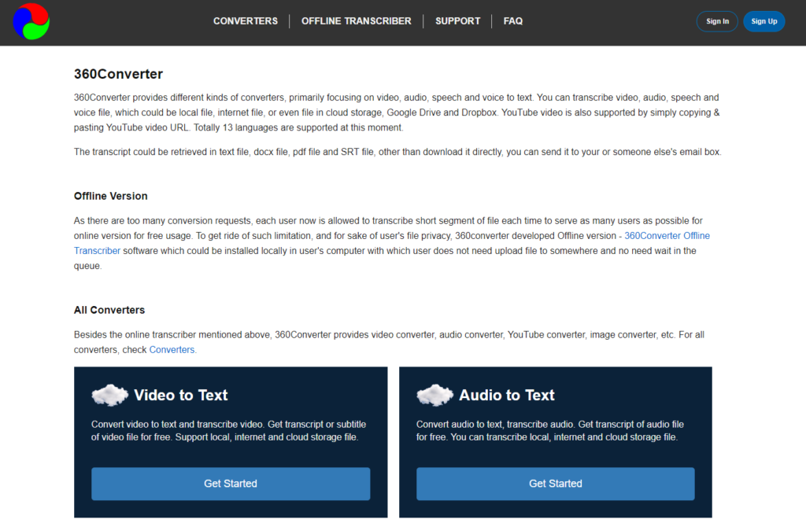
Task: Click the Sign Up button
Action: point(763,21)
